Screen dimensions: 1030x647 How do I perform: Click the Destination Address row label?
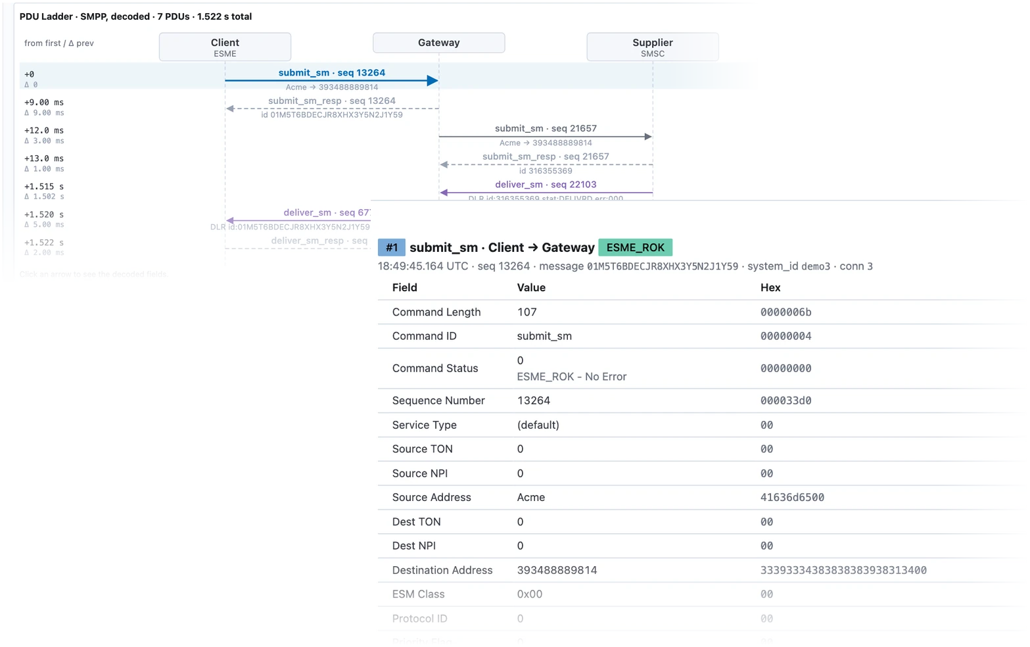point(442,570)
